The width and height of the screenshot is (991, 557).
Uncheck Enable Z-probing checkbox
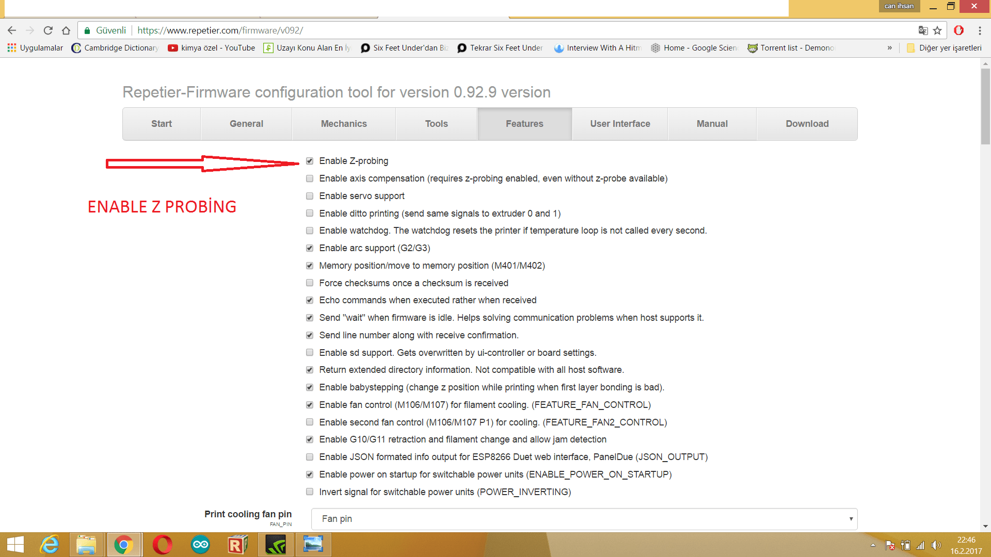(x=310, y=161)
